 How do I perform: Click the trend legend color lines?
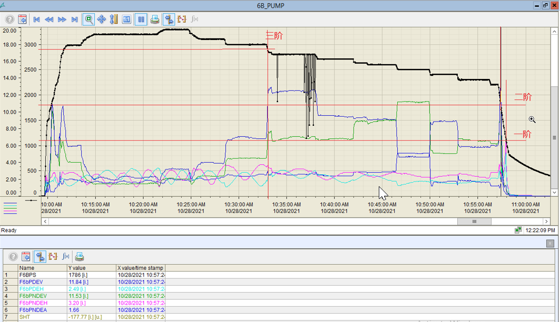click(10, 207)
